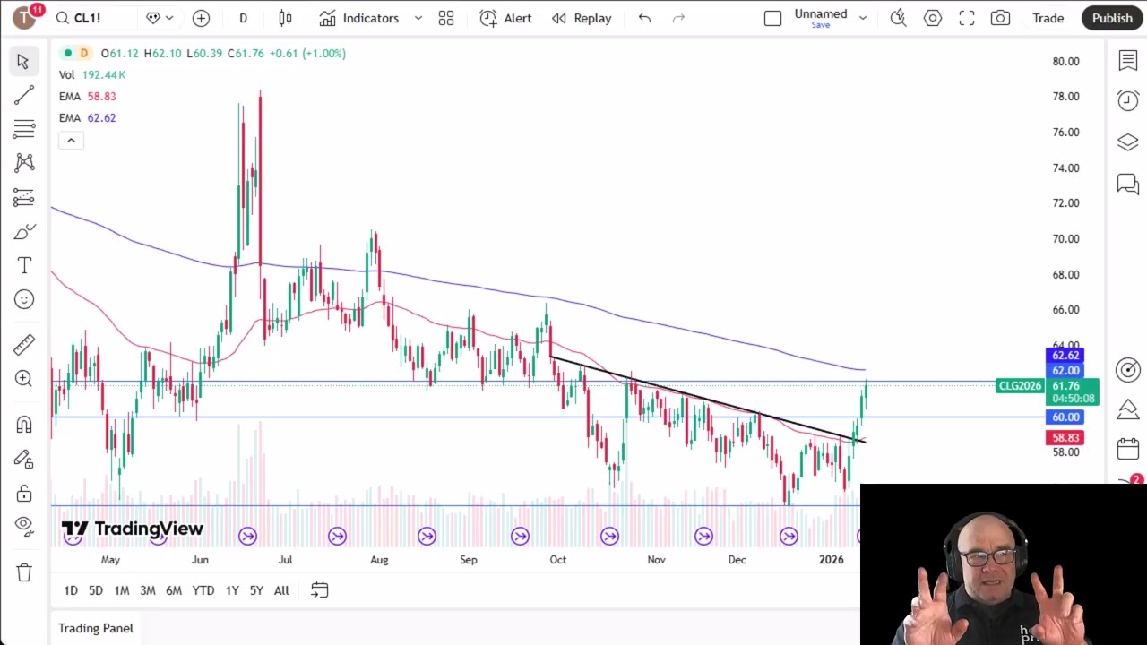
Task: Click the CL1! symbol search box
Action: [94, 18]
